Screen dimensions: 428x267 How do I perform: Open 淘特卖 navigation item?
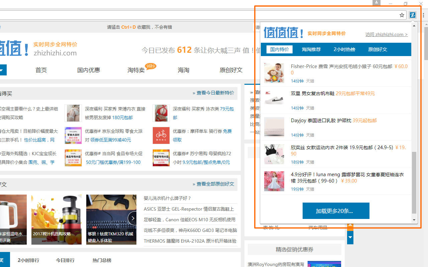136,70
